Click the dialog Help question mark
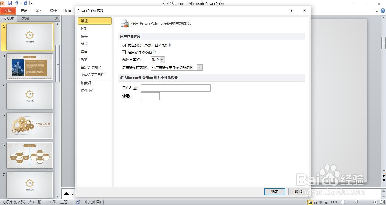The height and width of the screenshot is (205, 386). 292,10
